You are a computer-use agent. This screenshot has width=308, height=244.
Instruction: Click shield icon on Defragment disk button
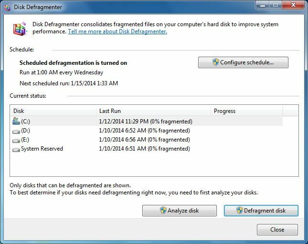coord(239,210)
